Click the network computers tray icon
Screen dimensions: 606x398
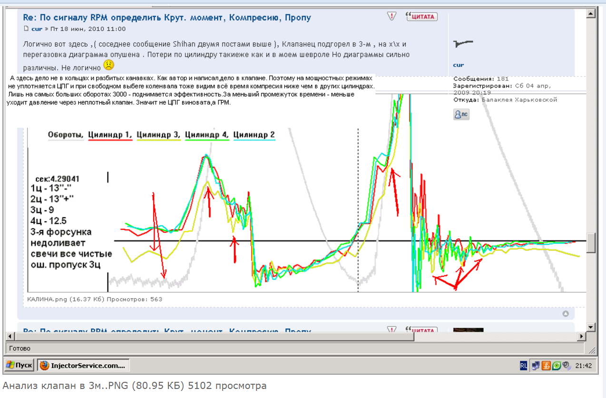point(536,366)
